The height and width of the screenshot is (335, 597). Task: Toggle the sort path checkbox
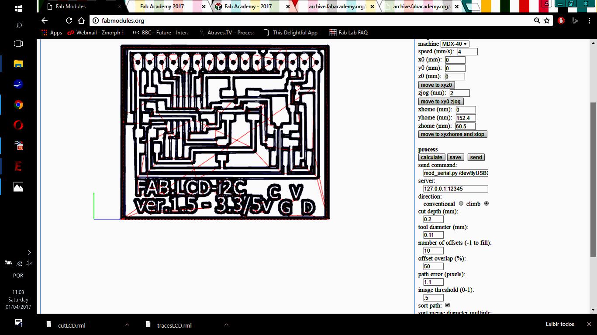[447, 305]
